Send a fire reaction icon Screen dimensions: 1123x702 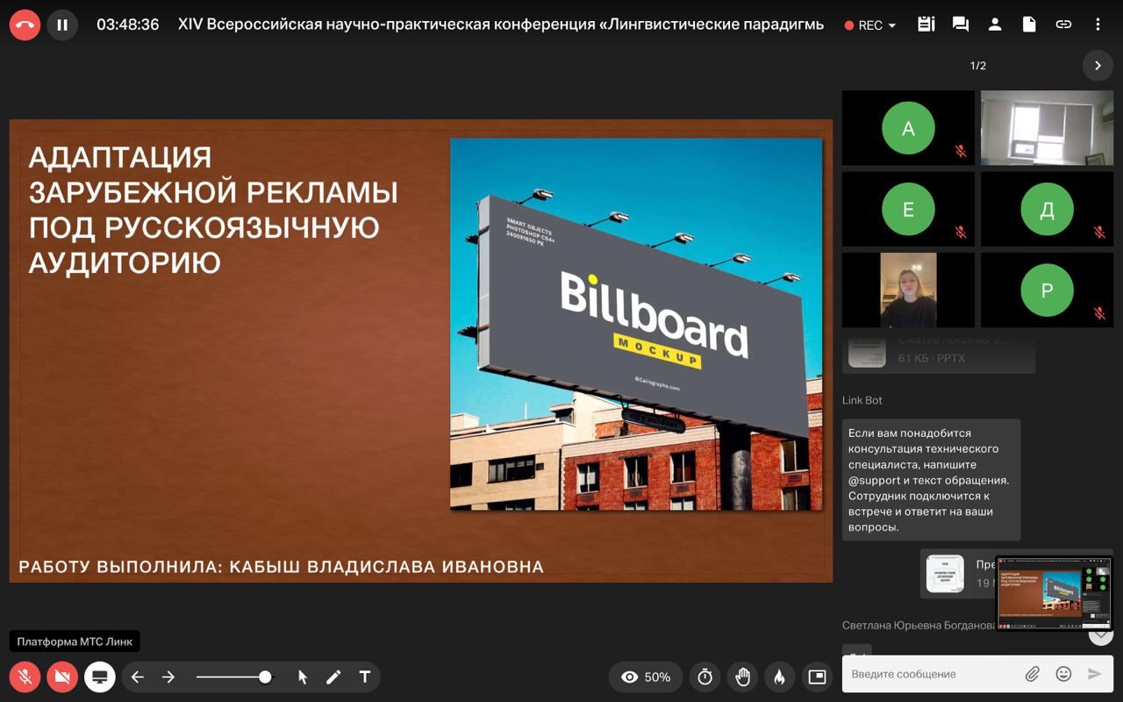pos(779,677)
